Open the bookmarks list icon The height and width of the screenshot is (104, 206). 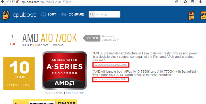point(192,2)
